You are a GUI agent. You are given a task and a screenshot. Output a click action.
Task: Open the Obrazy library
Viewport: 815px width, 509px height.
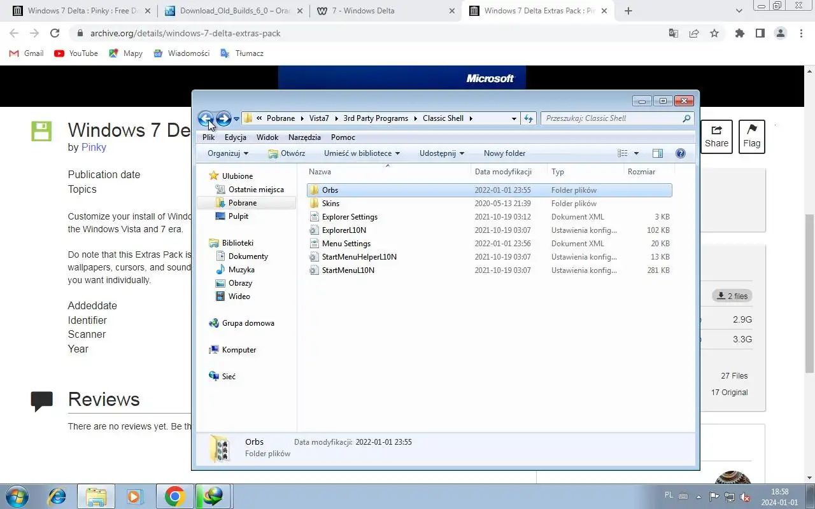click(240, 283)
